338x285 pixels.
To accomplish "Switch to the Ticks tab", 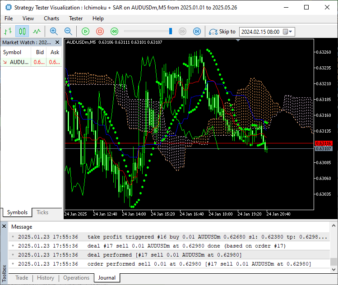I will tap(42, 212).
